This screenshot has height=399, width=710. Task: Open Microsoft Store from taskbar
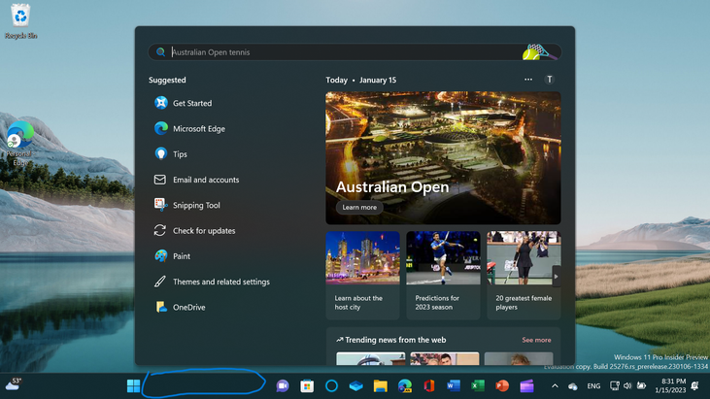307,385
